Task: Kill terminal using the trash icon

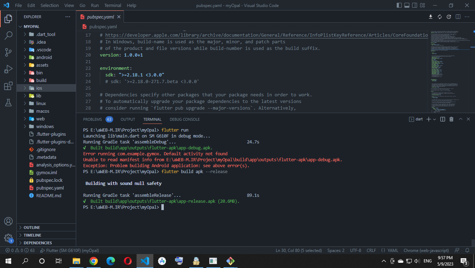Action: (x=451, y=119)
